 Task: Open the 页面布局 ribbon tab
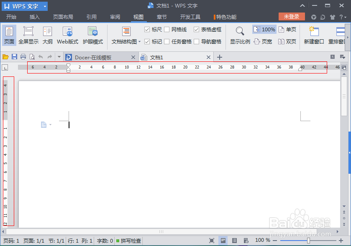[63, 17]
